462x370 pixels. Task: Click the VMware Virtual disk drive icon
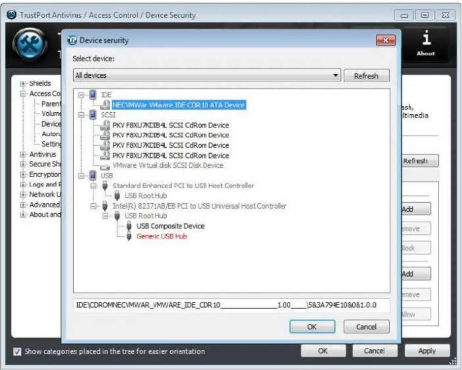click(105, 167)
